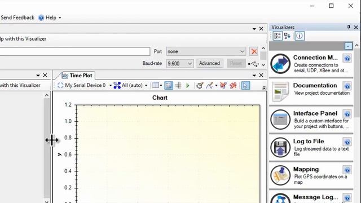Close the connection manager panel
Image resolution: width=361 pixels, height=203 pixels.
click(261, 29)
